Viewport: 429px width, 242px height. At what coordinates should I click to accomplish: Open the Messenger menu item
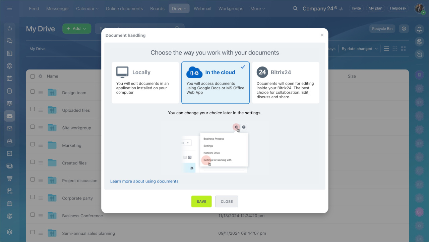[x=58, y=8]
